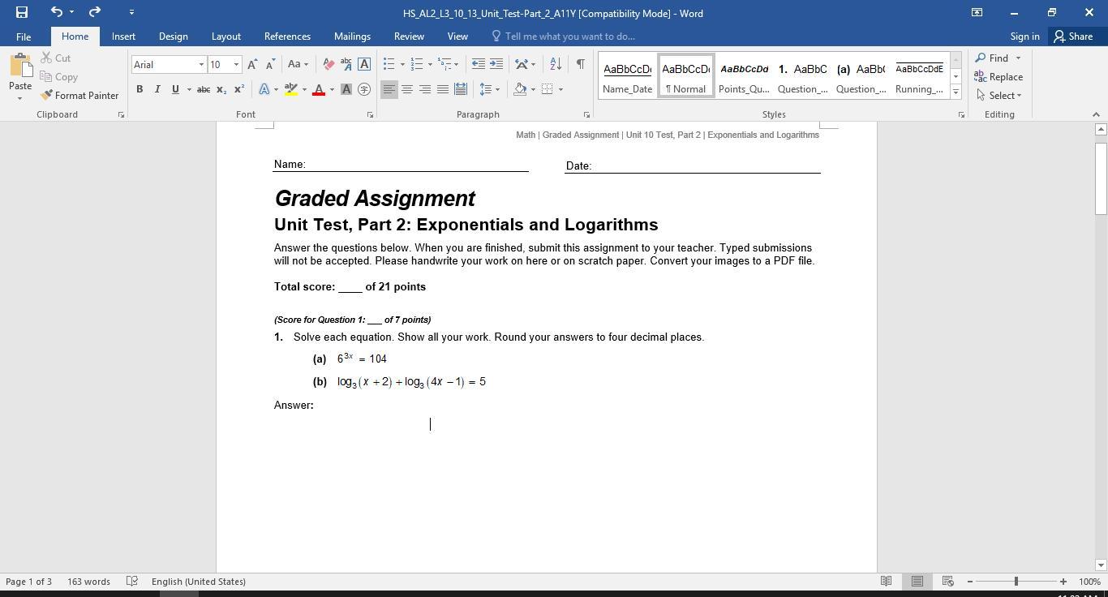
Task: Click the Undo arrow icon
Action: 56,12
